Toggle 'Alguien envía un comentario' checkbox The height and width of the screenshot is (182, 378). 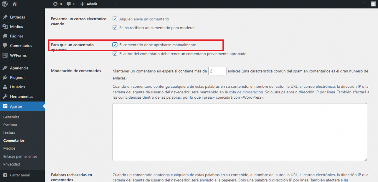115,19
